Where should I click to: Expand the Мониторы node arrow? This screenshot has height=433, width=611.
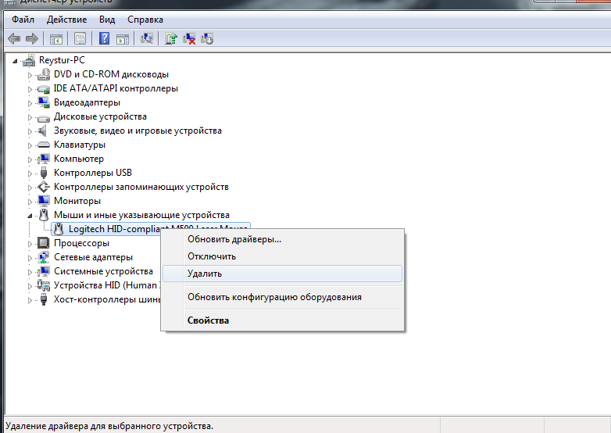click(x=30, y=202)
